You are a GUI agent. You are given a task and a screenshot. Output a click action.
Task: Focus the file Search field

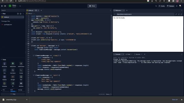click(13, 10)
